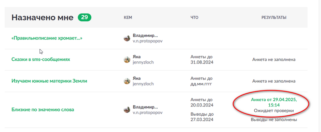Click the green 29 counter badge

pos(85,17)
